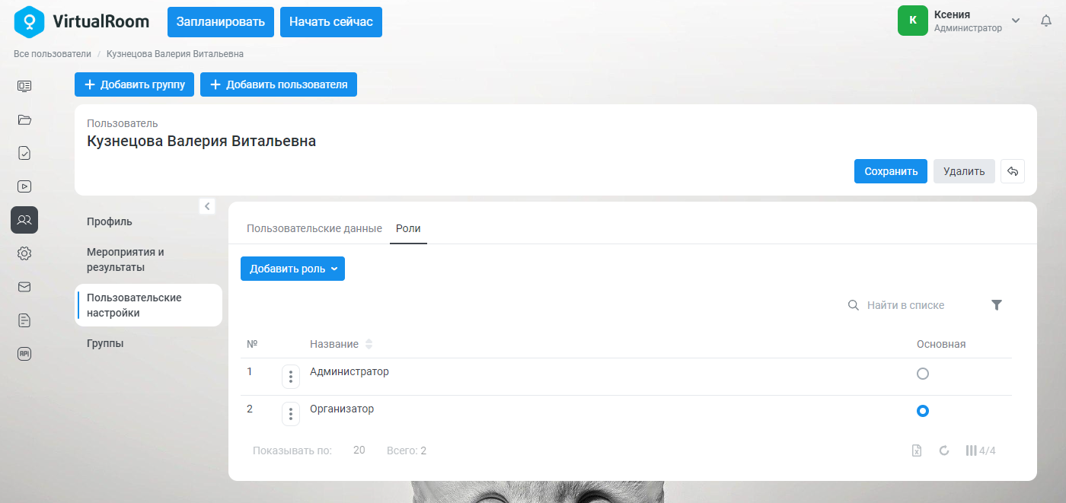Set Администратор as the main role
1066x503 pixels.
point(923,374)
